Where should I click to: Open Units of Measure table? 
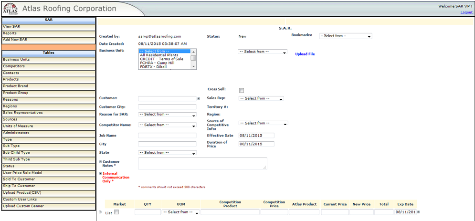click(x=49, y=126)
